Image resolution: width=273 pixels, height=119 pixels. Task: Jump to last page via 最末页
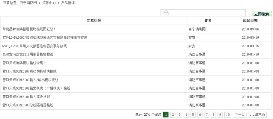pos(257,115)
